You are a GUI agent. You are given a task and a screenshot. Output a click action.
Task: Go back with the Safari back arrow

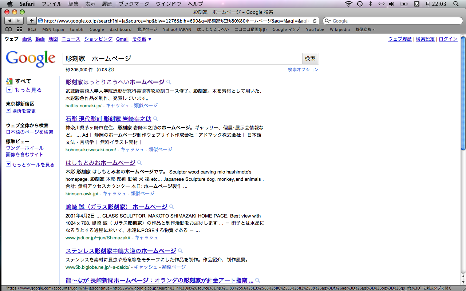coord(9,21)
